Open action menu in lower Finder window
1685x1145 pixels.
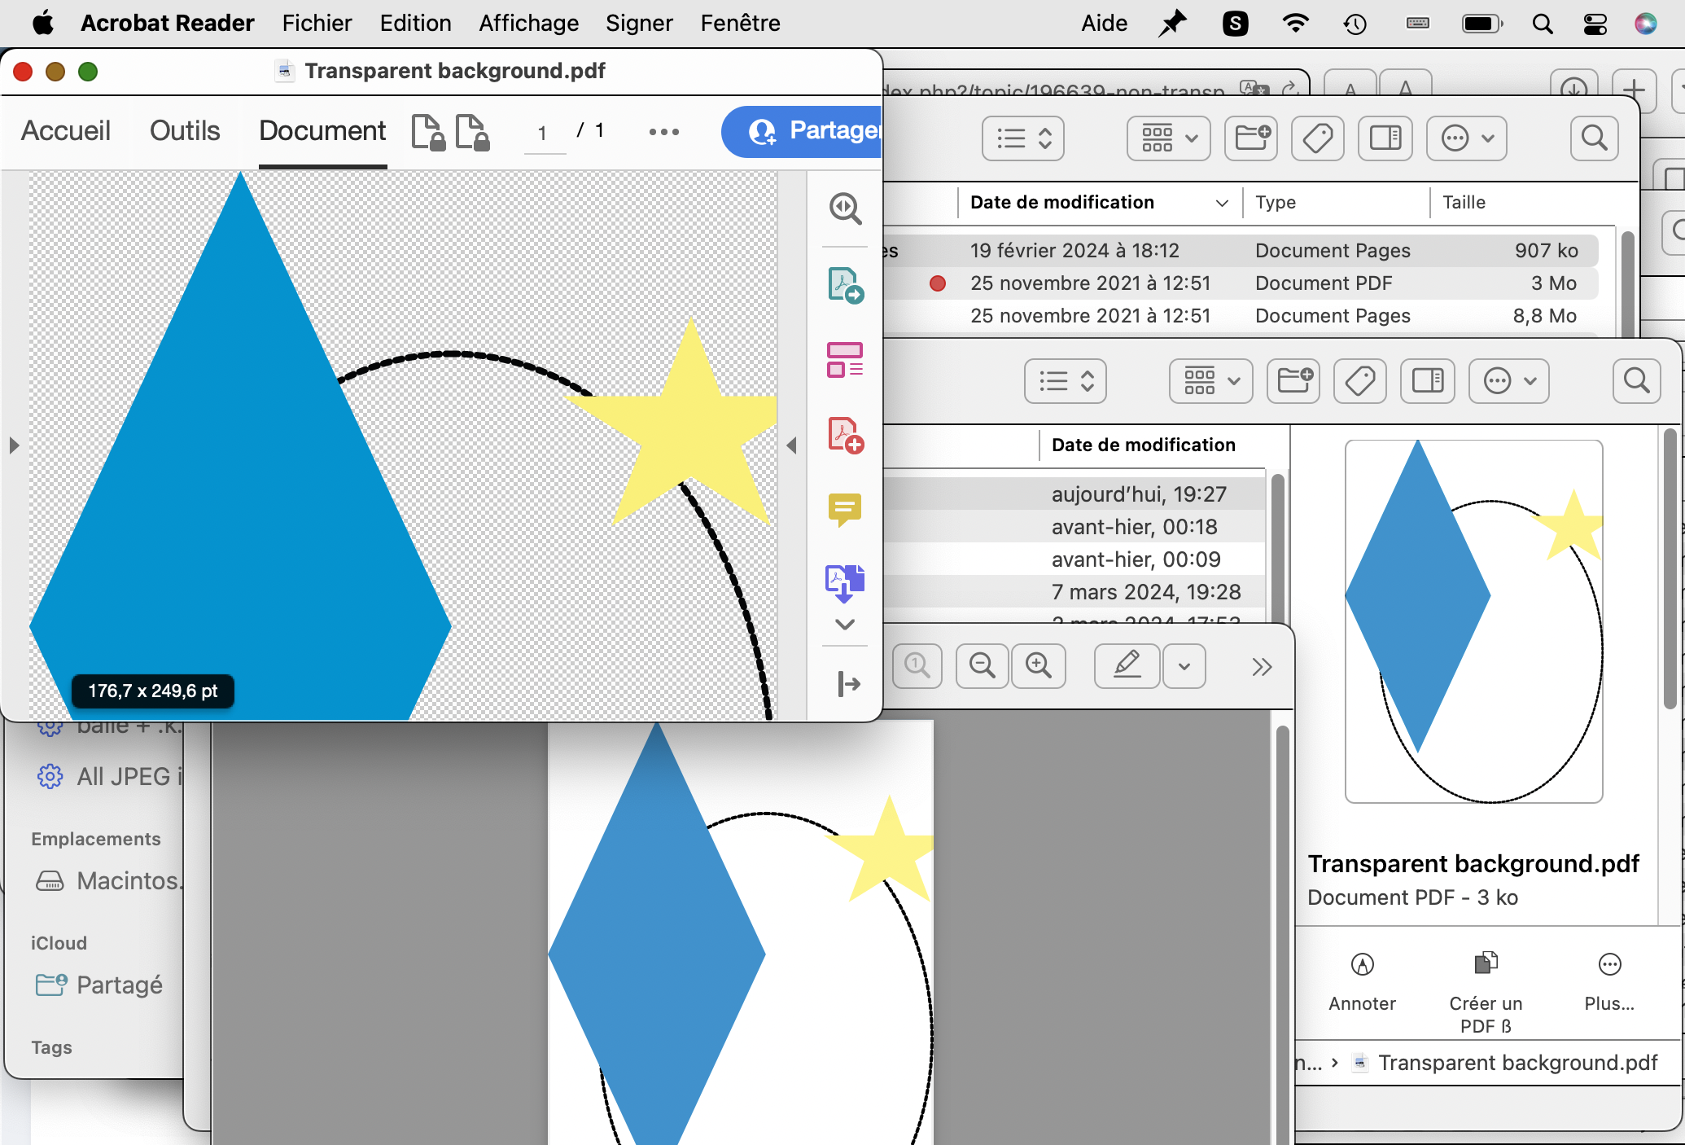1509,381
